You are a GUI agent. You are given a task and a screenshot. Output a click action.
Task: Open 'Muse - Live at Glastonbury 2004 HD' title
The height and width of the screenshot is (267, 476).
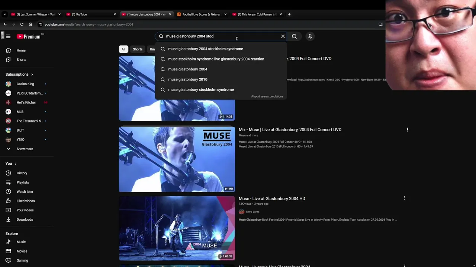(272, 199)
